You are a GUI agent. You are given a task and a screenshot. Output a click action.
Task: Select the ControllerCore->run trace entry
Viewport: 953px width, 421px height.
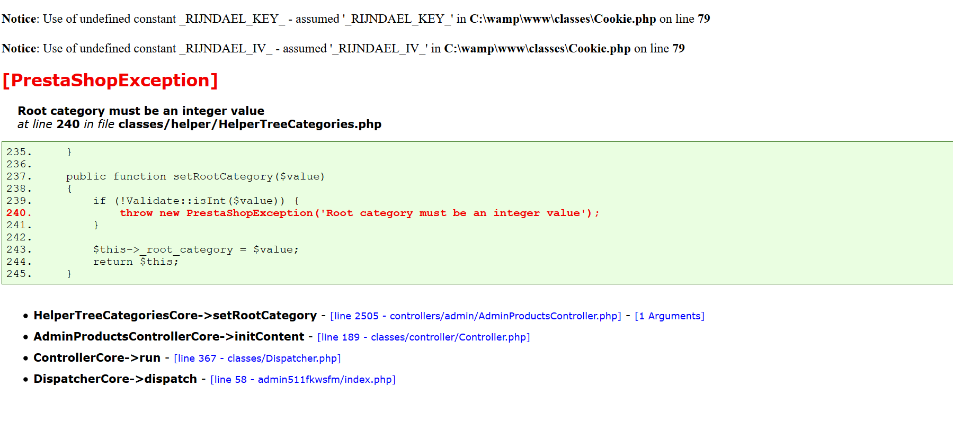(97, 358)
